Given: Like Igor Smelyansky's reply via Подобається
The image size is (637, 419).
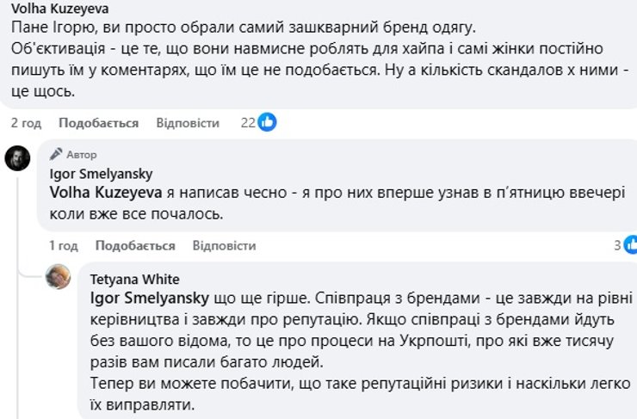Looking at the screenshot, I should [x=135, y=245].
